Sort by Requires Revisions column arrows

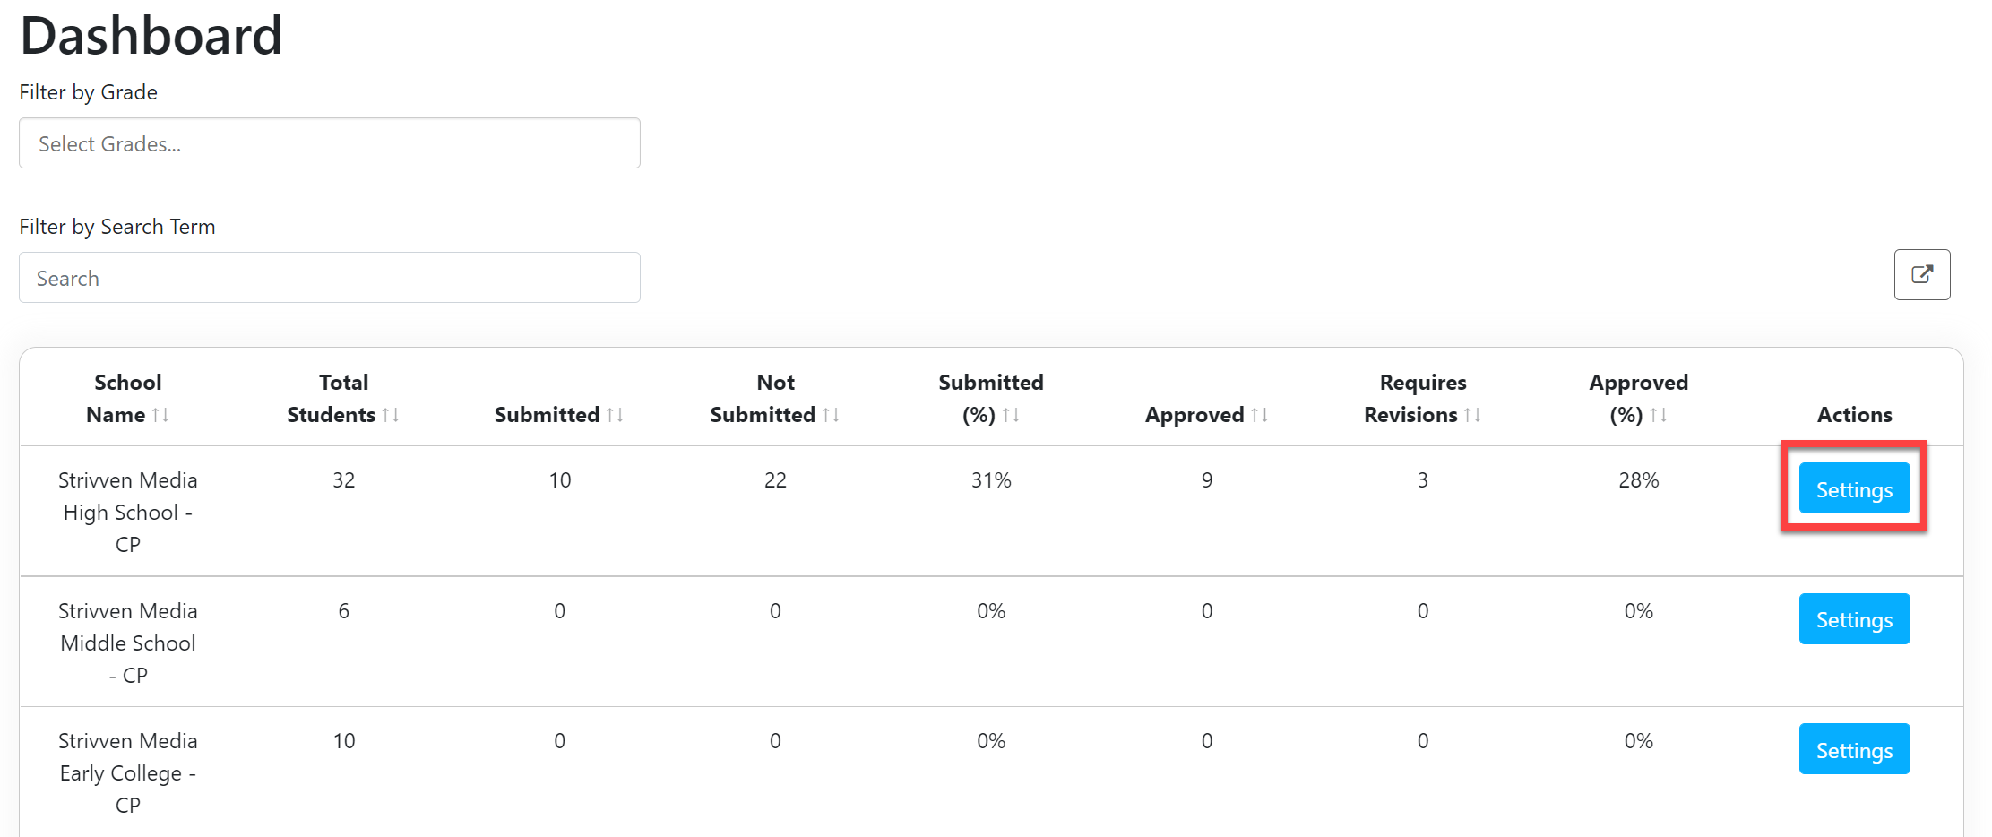1472,415
